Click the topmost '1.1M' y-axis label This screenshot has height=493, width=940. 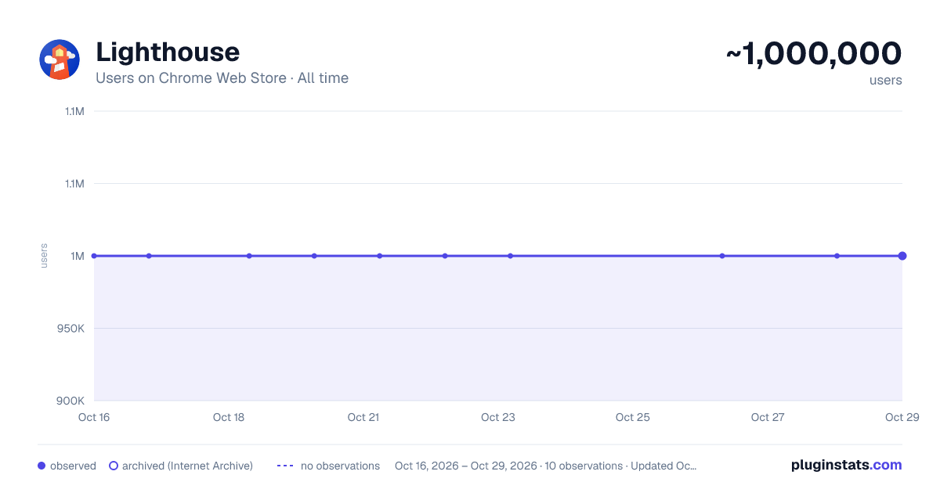[x=75, y=111]
